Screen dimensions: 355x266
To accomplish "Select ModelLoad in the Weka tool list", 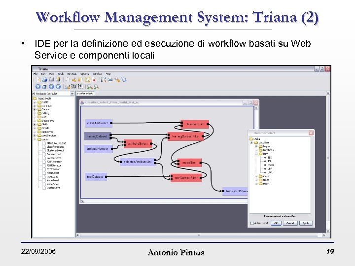I will click(53, 180).
